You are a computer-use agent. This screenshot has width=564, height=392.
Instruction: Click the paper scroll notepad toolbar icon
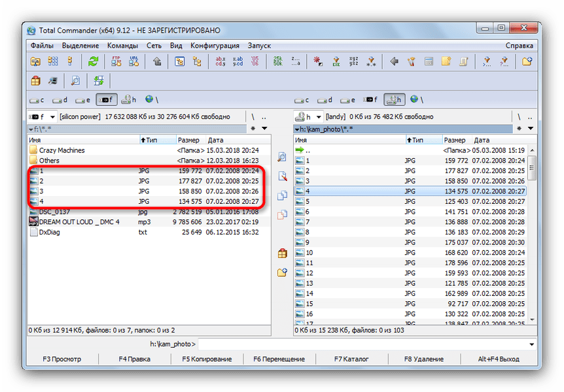coord(464,61)
